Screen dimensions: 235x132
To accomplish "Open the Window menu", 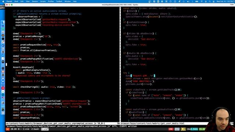I will point(68,1).
